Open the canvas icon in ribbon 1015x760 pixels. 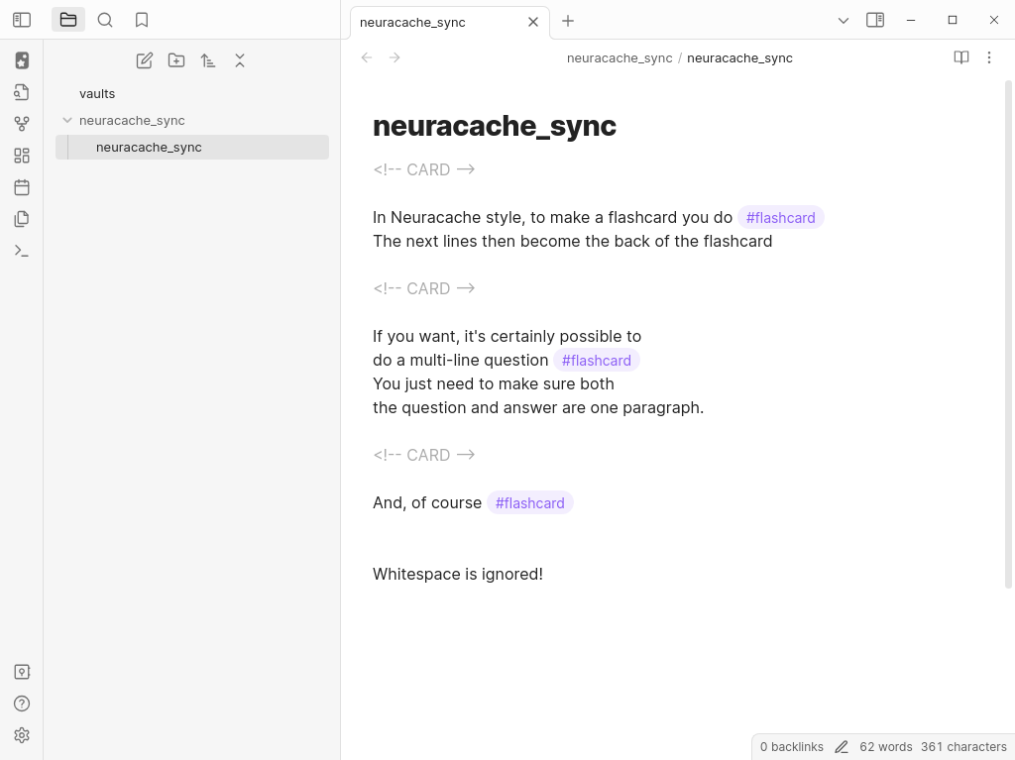point(22,156)
